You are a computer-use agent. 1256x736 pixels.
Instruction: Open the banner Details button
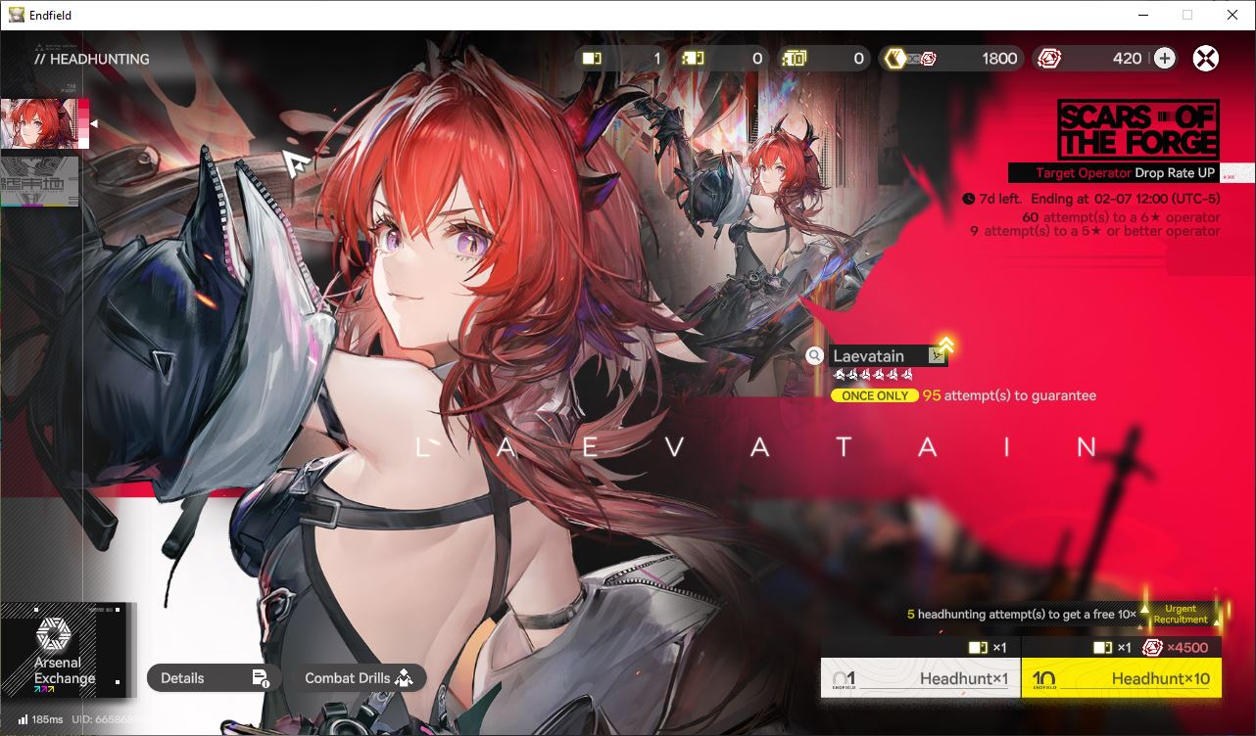214,678
